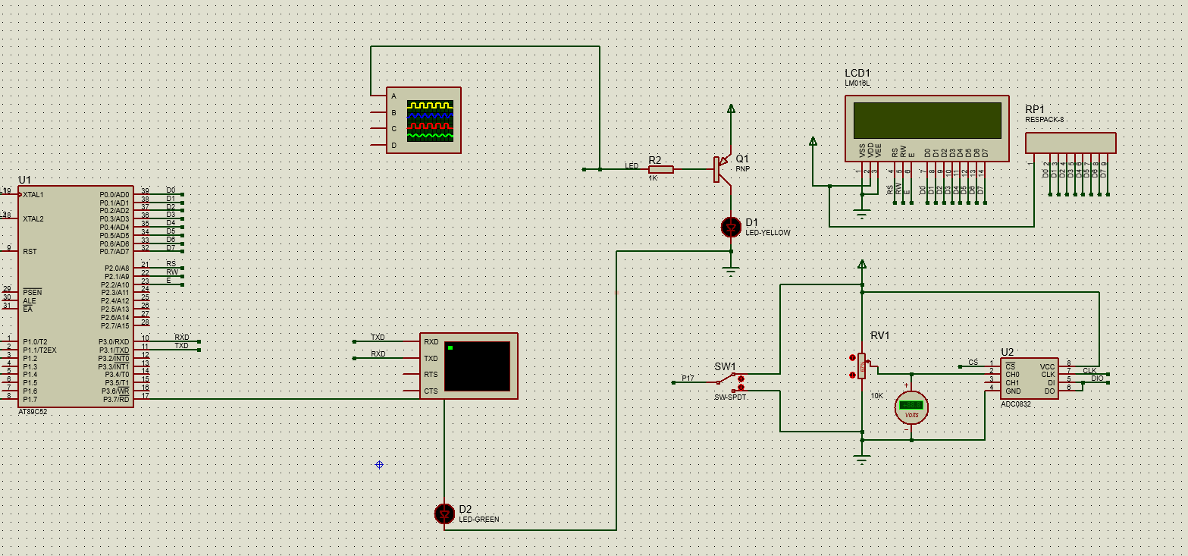The width and height of the screenshot is (1188, 556).
Task: Click the 1K value label of R2
Action: click(x=653, y=178)
